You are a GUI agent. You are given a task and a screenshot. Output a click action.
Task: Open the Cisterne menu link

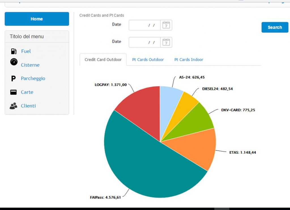click(x=30, y=65)
